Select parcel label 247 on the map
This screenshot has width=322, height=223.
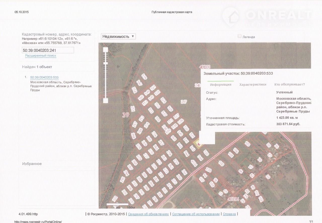[x=184, y=102]
